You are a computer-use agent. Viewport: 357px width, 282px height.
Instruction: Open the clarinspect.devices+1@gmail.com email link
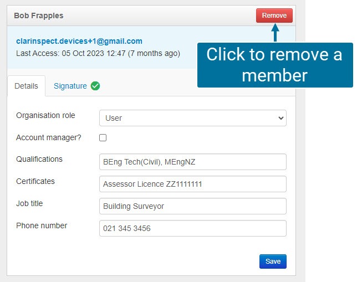coord(79,41)
